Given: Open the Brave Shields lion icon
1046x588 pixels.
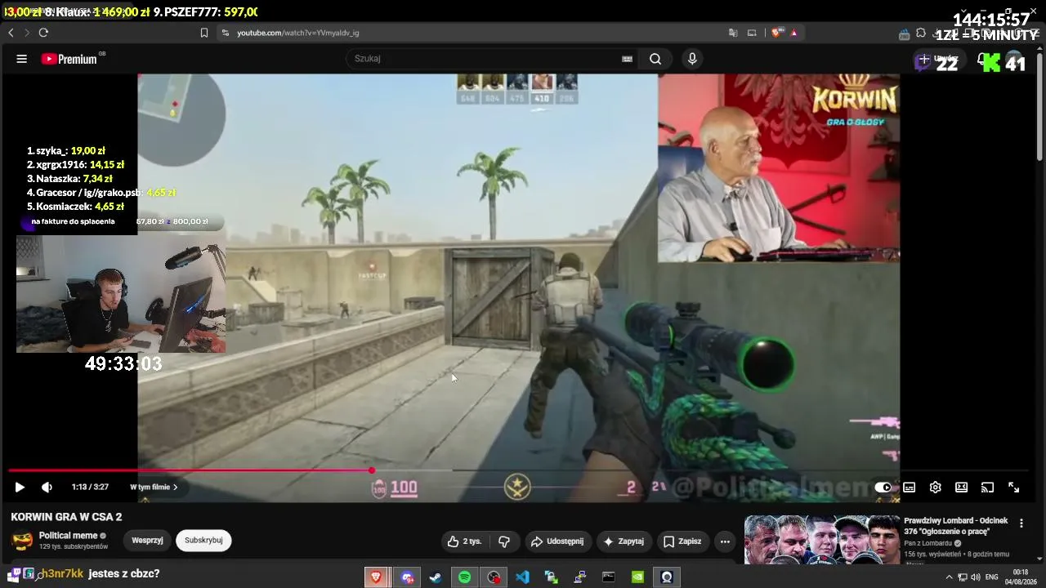Looking at the screenshot, I should click(x=776, y=33).
